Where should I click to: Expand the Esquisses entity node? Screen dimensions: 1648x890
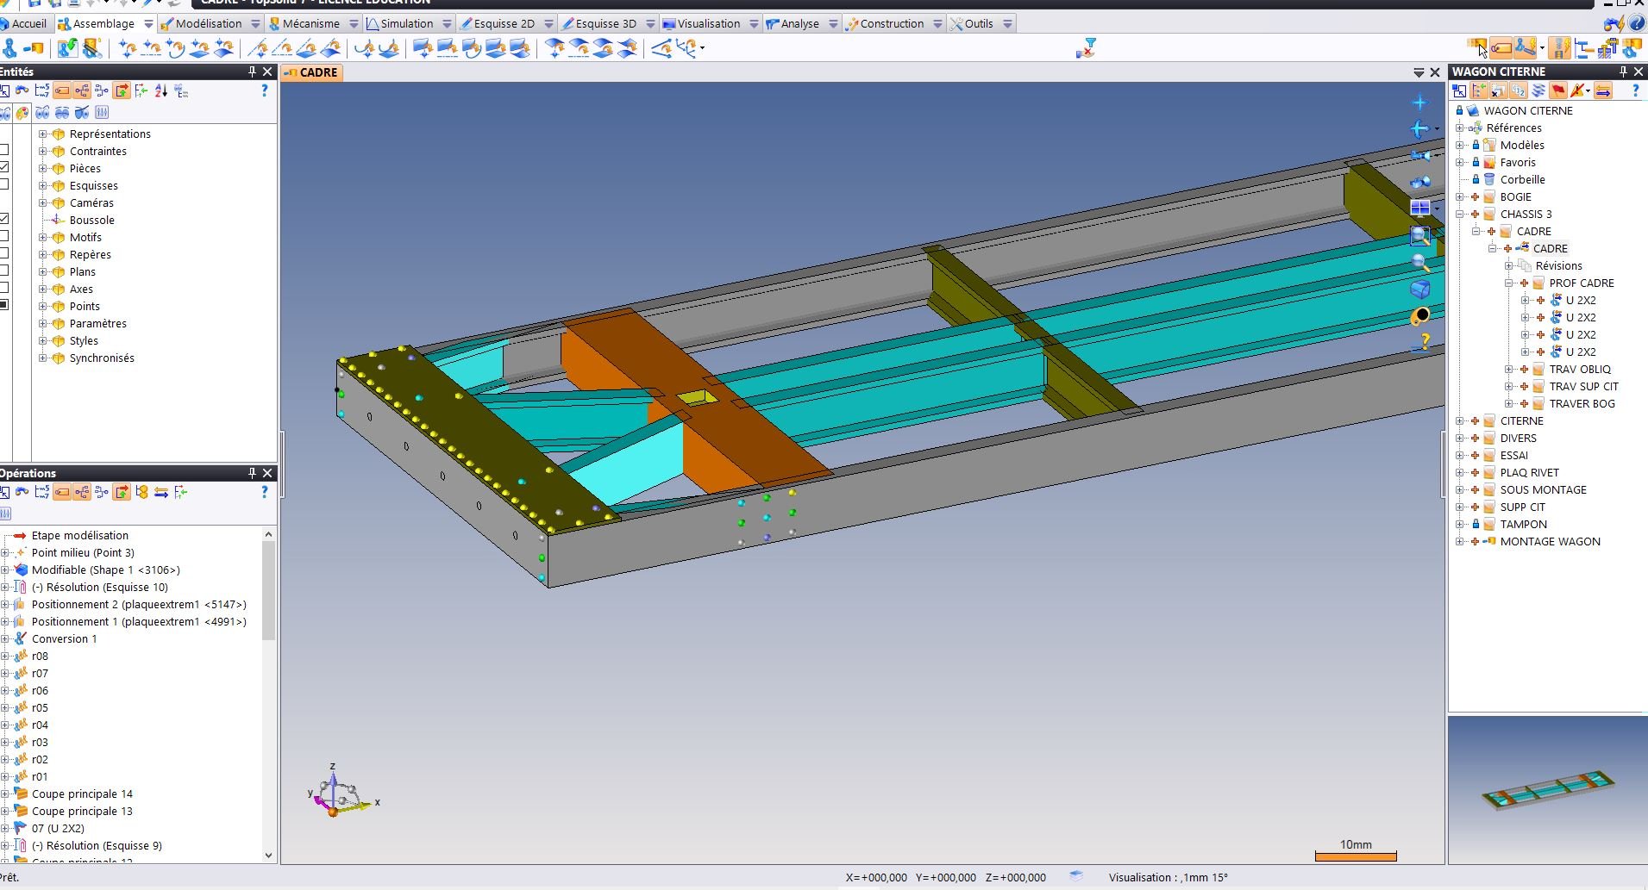point(42,185)
